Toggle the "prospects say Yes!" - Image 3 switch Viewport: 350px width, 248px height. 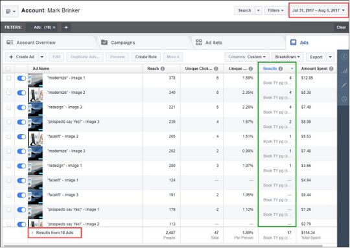click(21, 122)
